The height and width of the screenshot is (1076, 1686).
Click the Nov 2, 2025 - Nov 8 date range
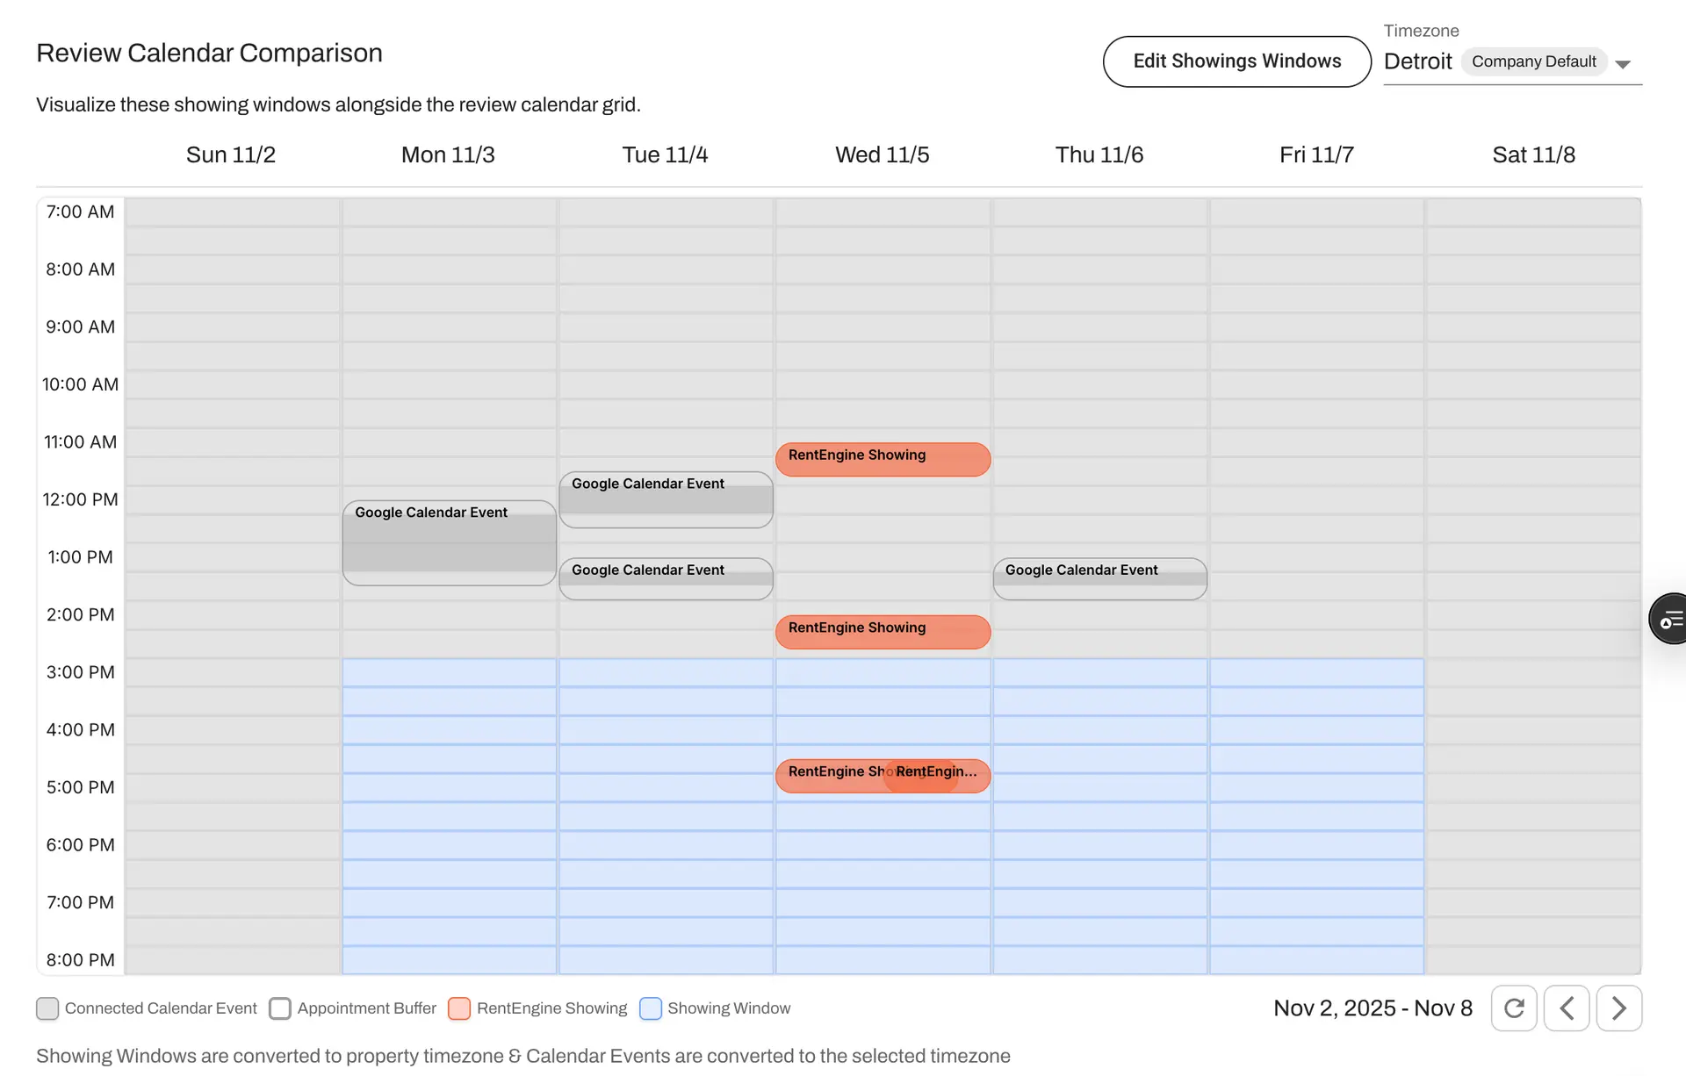point(1373,1008)
